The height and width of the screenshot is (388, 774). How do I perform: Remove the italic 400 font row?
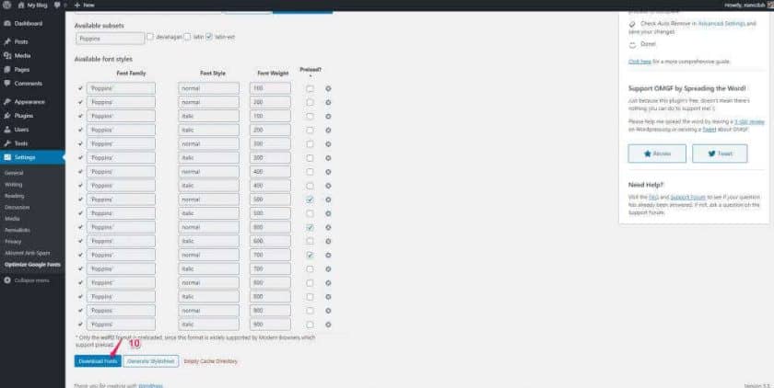pyautogui.click(x=328, y=186)
